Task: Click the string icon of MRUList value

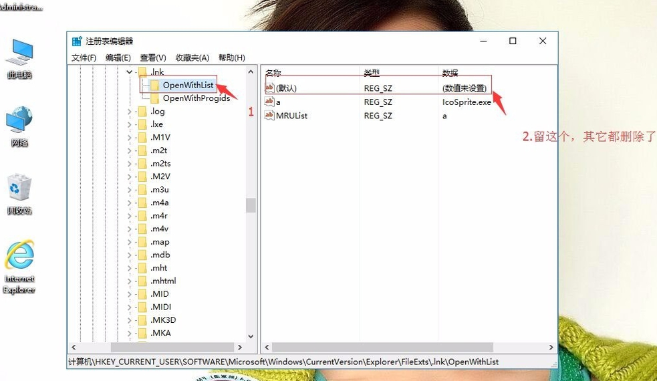Action: click(269, 115)
